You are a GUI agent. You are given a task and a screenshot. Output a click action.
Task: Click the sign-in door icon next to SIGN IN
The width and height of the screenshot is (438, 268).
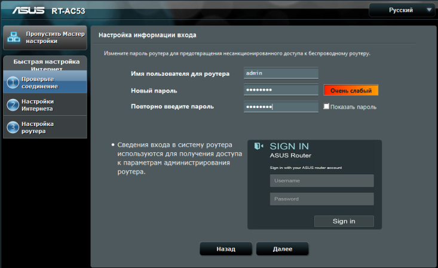tap(259, 146)
